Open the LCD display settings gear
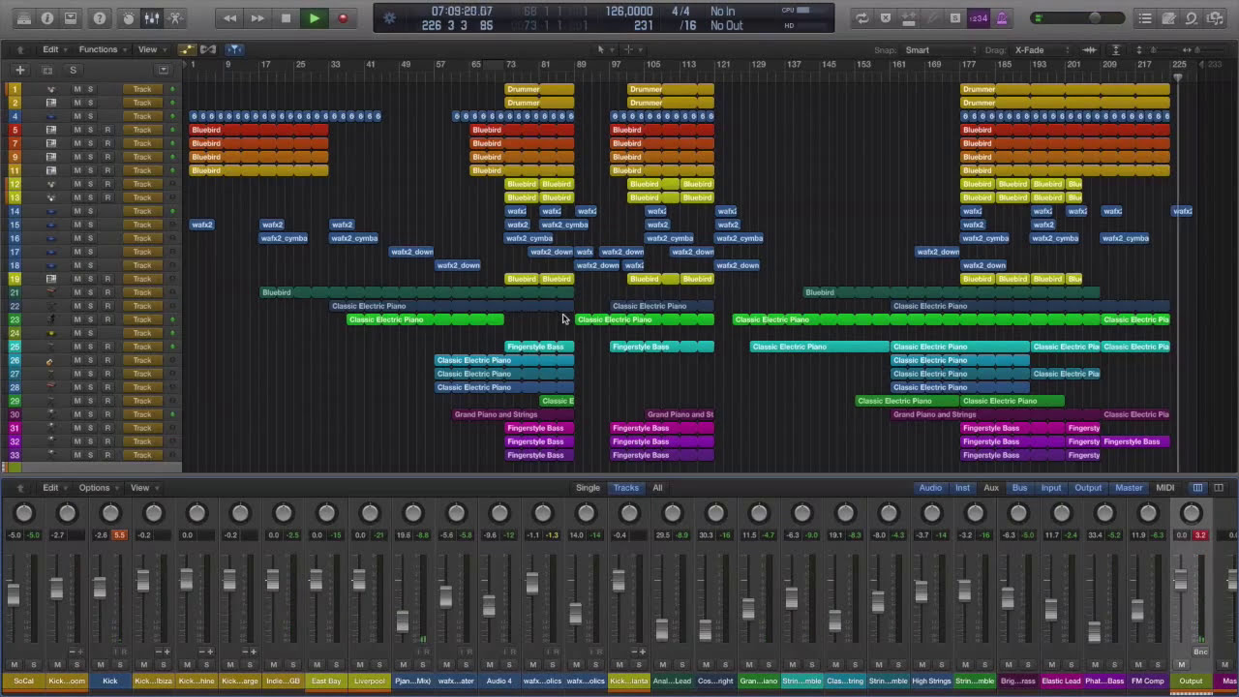Image resolution: width=1239 pixels, height=697 pixels. click(390, 17)
